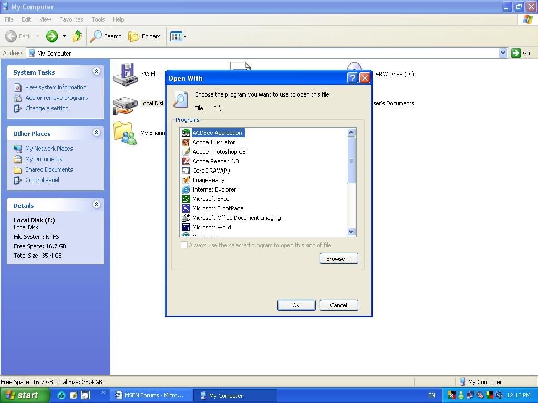Select Microsoft Office Document Imaging entry
This screenshot has width=538, height=403.
point(236,218)
